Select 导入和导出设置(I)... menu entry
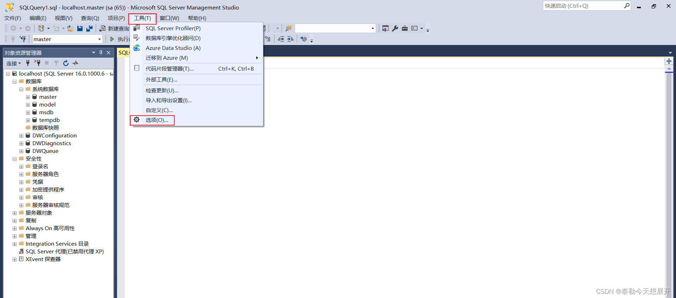The height and width of the screenshot is (298, 676). tap(196, 100)
